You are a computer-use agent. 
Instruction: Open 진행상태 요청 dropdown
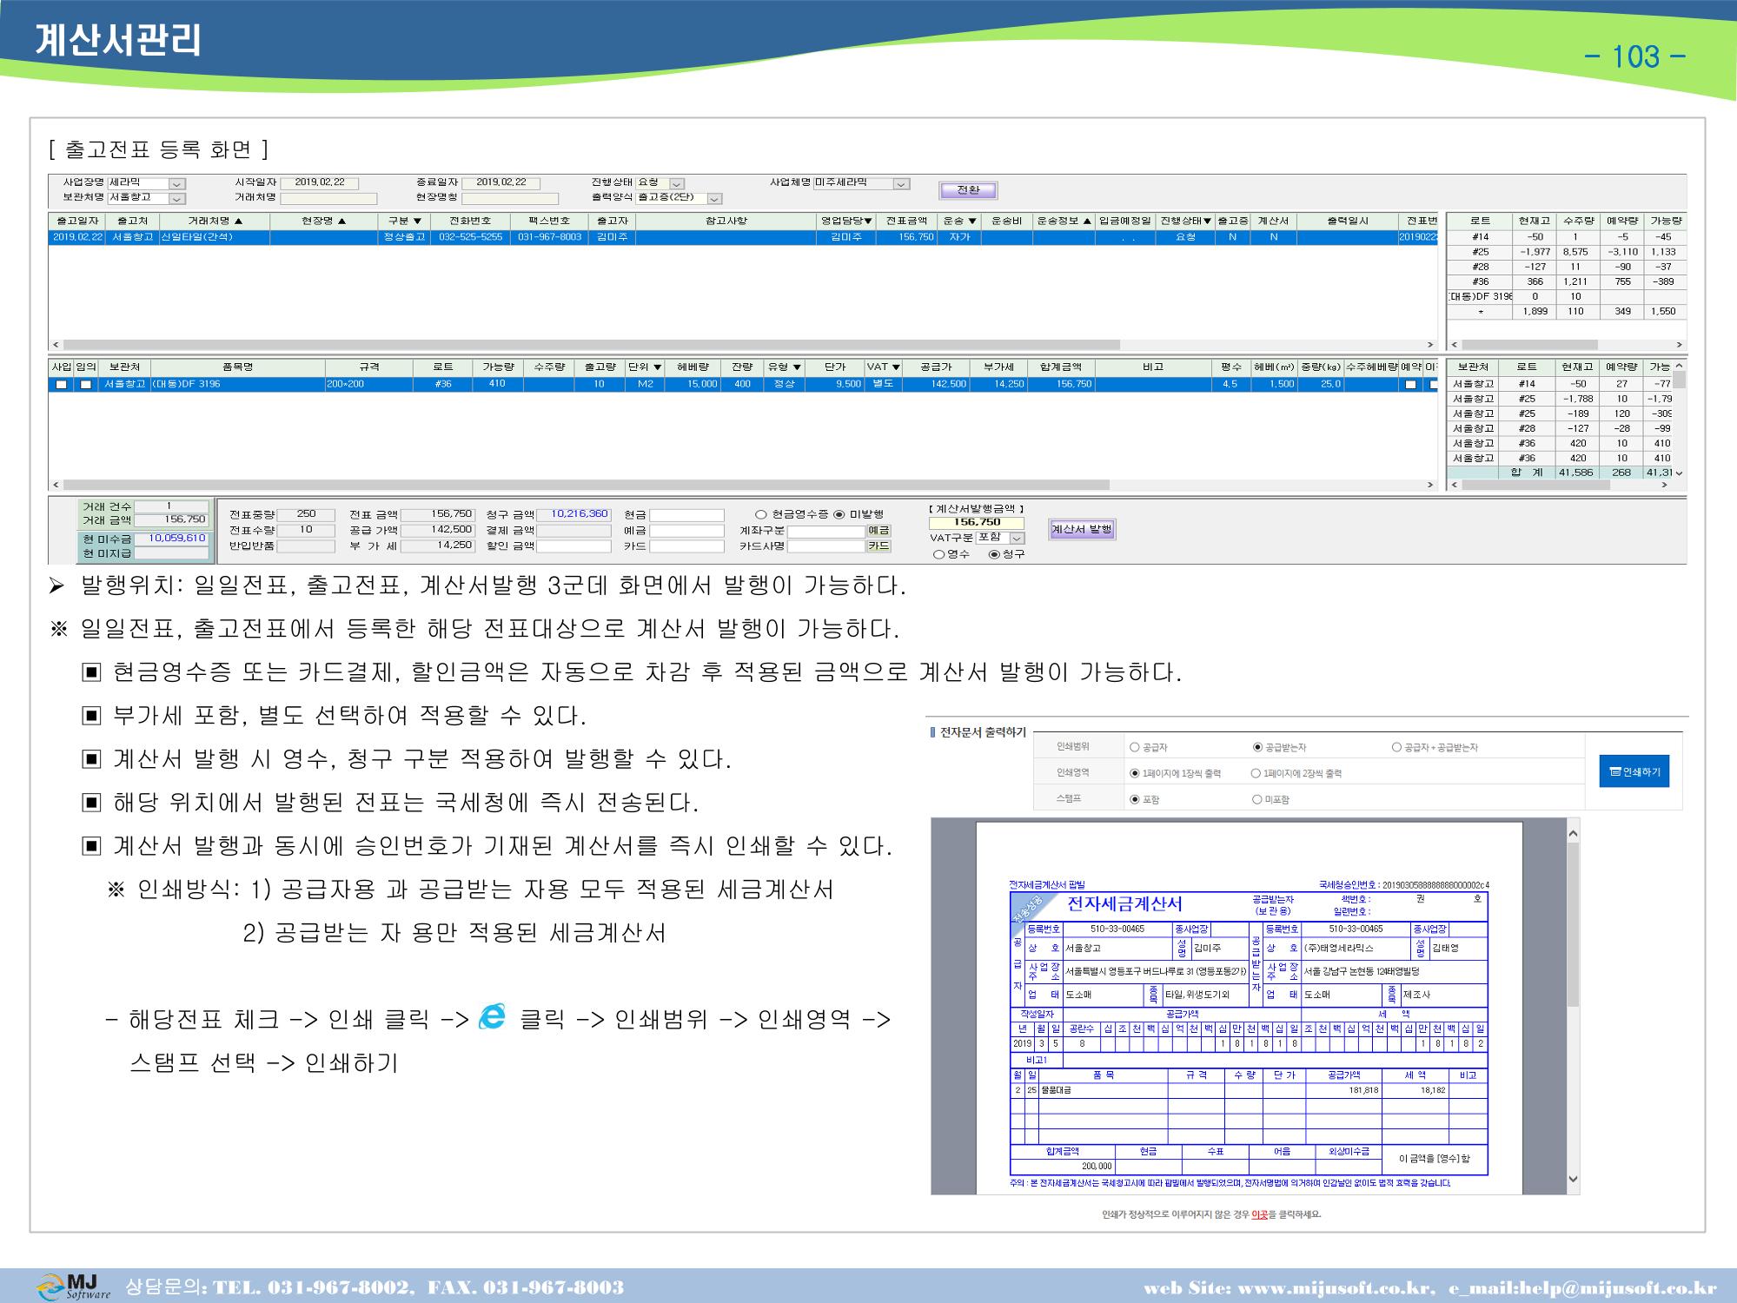(x=677, y=184)
